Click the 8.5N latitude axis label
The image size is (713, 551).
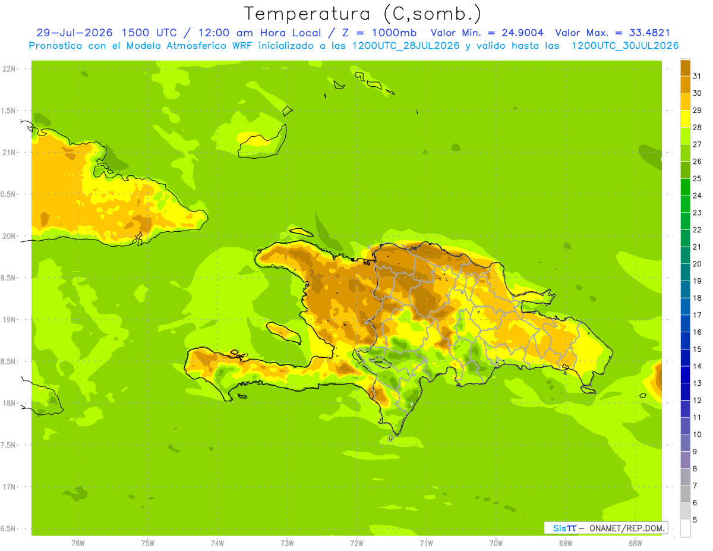click(x=8, y=361)
